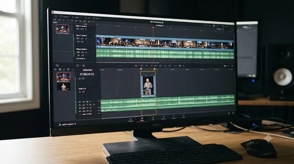294x164 pixels.
Task: Click the blue highlighted view icon above lower media clips
Action: (55, 69)
